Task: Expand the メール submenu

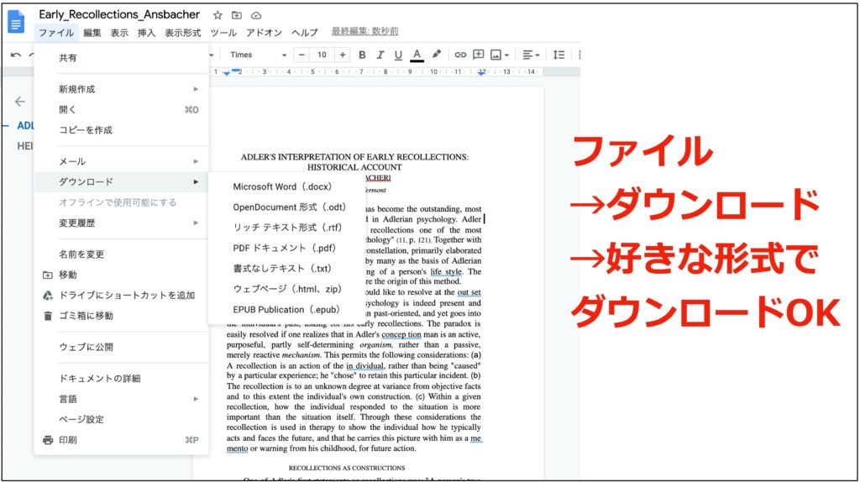Action: [121, 161]
